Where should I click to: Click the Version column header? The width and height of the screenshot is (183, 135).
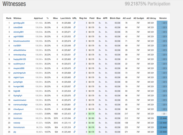163,18
